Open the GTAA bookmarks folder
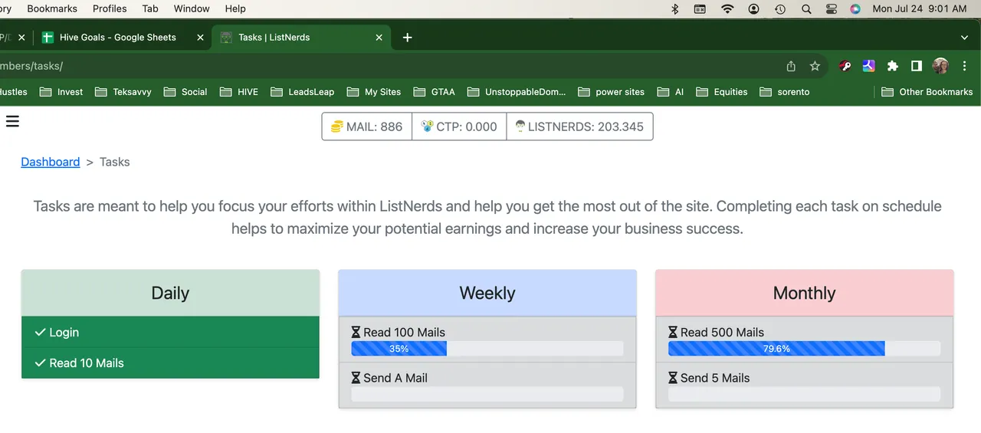The image size is (981, 433). (435, 92)
